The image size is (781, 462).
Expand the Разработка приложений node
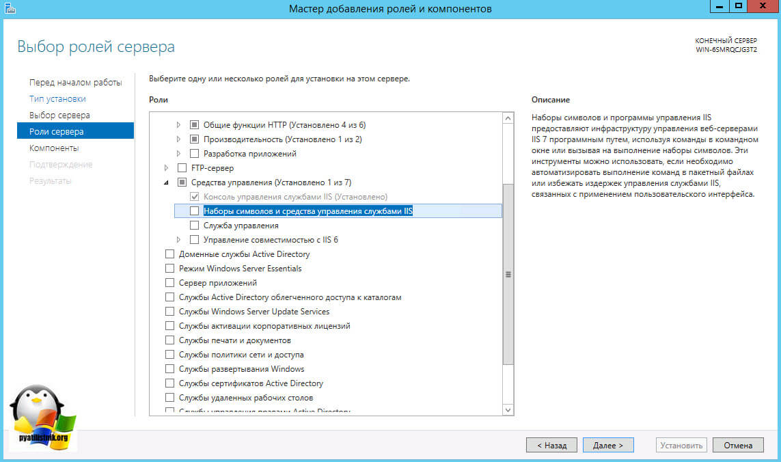(178, 154)
